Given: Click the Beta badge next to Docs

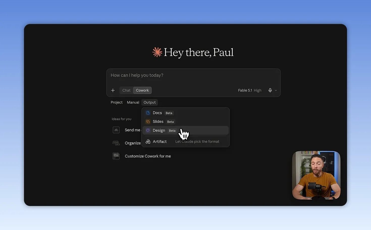Looking at the screenshot, I should click(169, 113).
